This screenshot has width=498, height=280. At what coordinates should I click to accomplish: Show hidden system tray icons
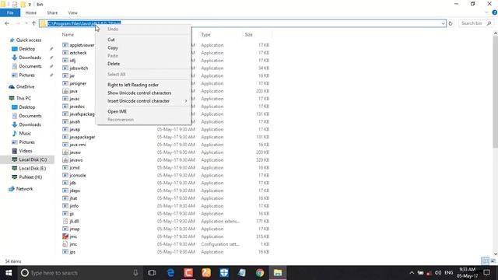tap(412, 273)
